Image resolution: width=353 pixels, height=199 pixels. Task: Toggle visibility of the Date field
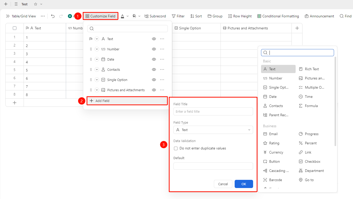[x=154, y=59]
